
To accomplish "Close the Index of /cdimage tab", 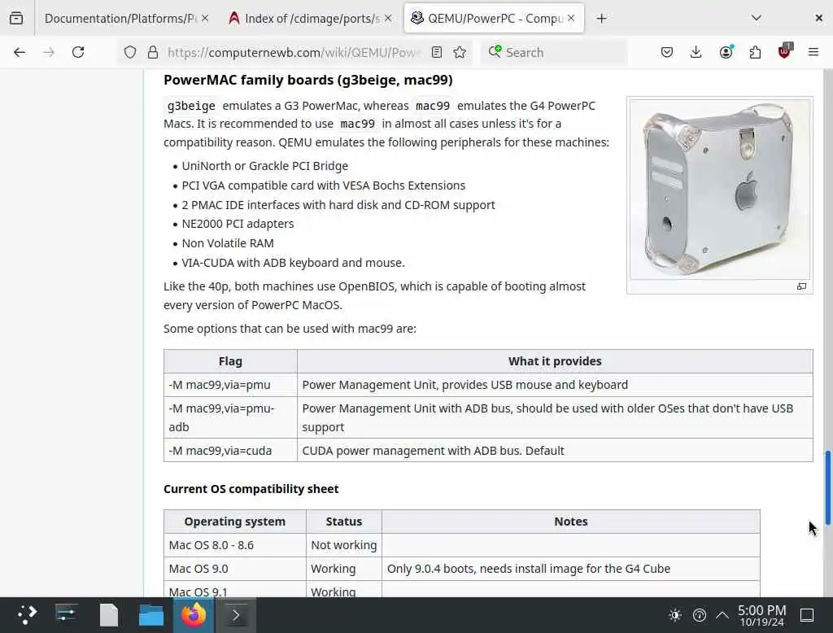I will pyautogui.click(x=388, y=18).
